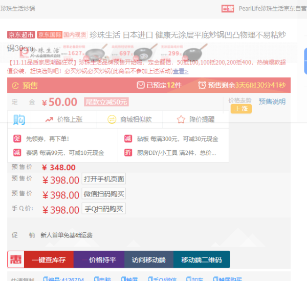
Task: Click the 移动端二维码 button
Action: (202, 259)
